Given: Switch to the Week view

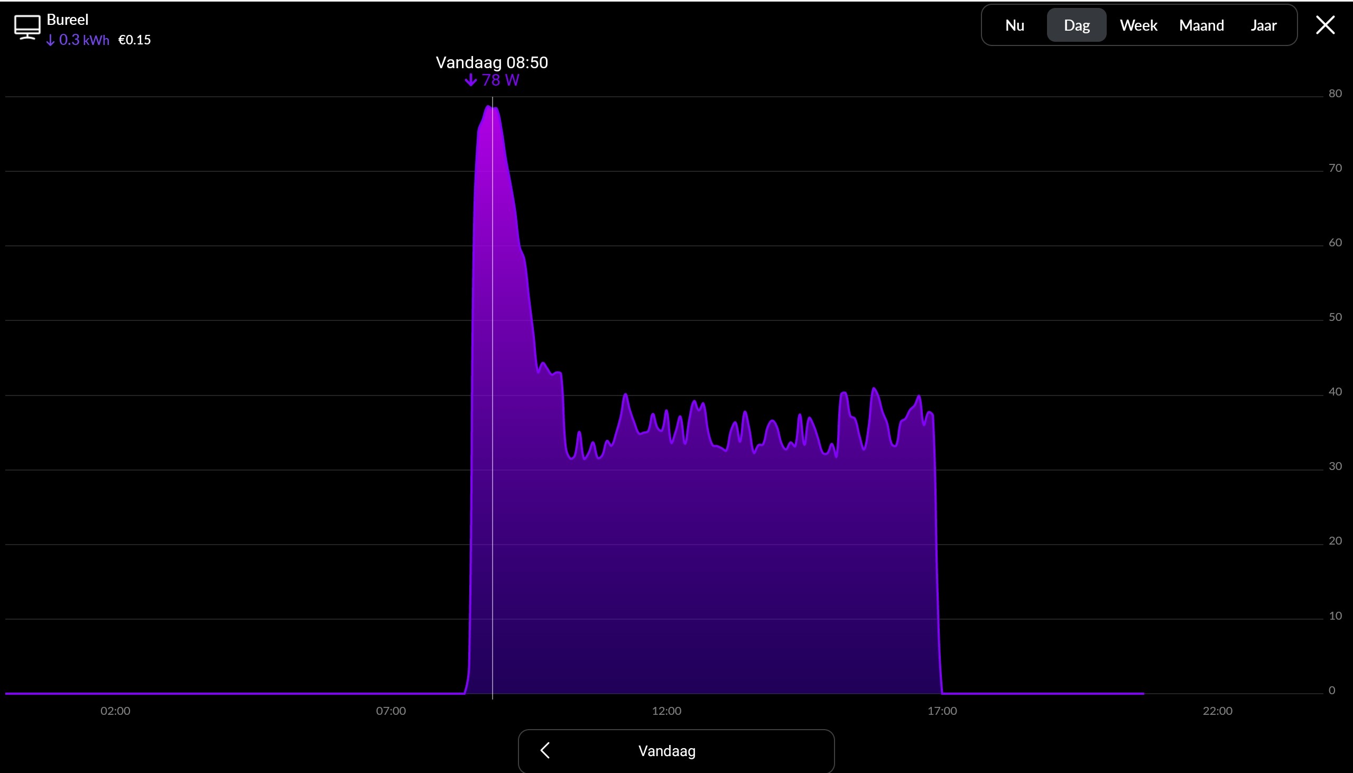Looking at the screenshot, I should click(1138, 25).
